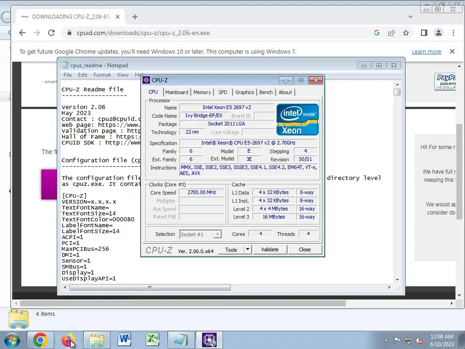This screenshot has height=349, width=465.
Task: Click the PayPal Donate image
Action: (x=445, y=81)
